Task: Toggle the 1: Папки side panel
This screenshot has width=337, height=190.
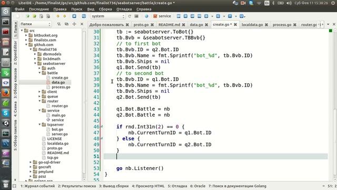Action: pos(15,30)
